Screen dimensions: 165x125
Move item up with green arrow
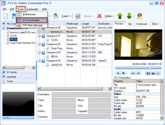click(x=120, y=16)
